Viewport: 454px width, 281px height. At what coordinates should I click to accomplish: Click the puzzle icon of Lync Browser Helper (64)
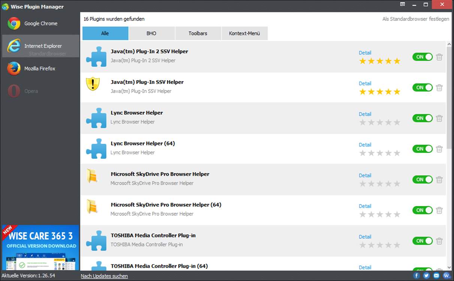(x=96, y=149)
